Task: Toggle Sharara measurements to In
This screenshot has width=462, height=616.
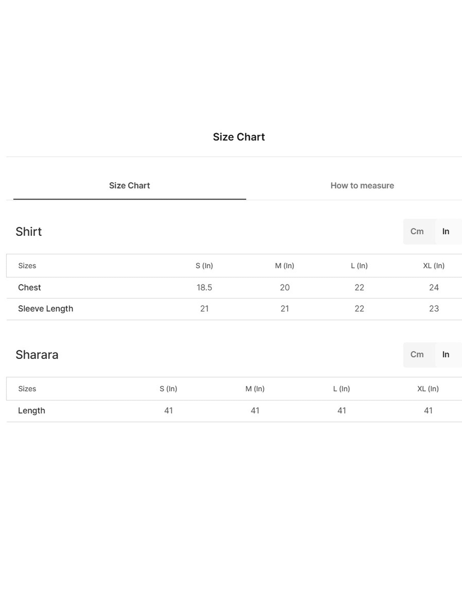Action: click(x=446, y=355)
